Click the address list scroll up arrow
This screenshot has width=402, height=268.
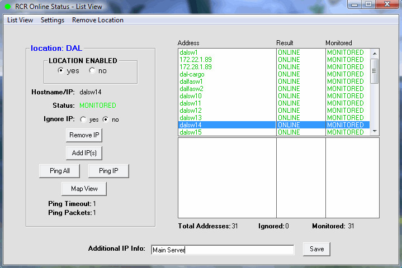click(x=375, y=54)
